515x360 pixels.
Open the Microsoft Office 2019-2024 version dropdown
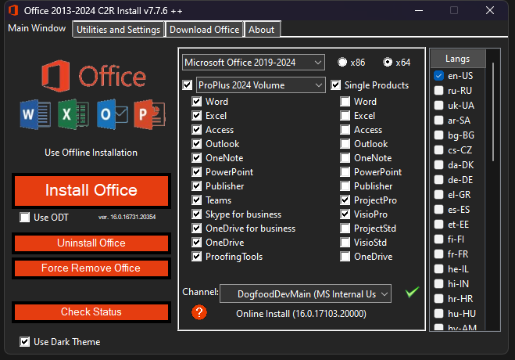tap(253, 62)
